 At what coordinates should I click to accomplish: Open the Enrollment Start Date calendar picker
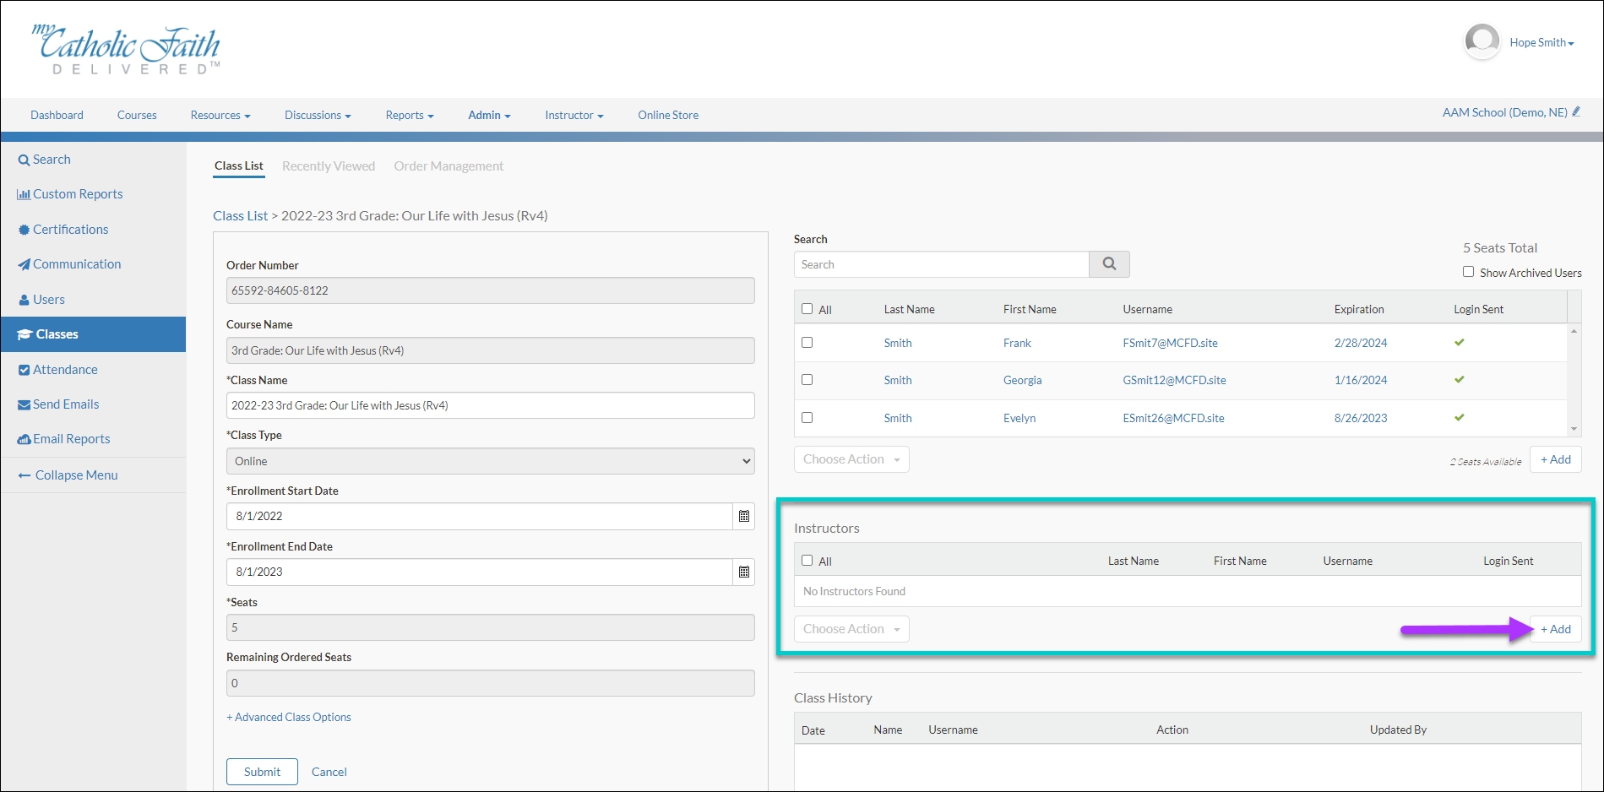click(x=744, y=516)
